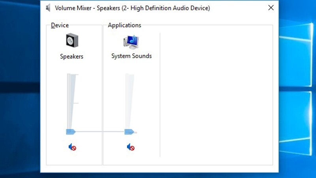Click the "System Sounds" text label
Viewport: 316px width, 178px height.
[132, 56]
